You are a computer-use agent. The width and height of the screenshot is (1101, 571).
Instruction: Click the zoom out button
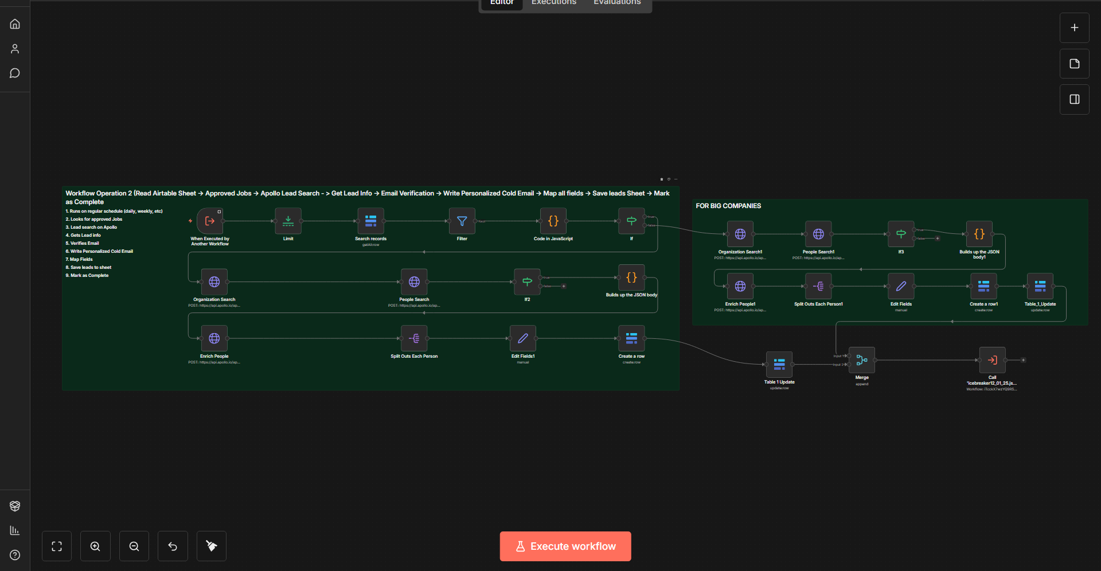[134, 546]
